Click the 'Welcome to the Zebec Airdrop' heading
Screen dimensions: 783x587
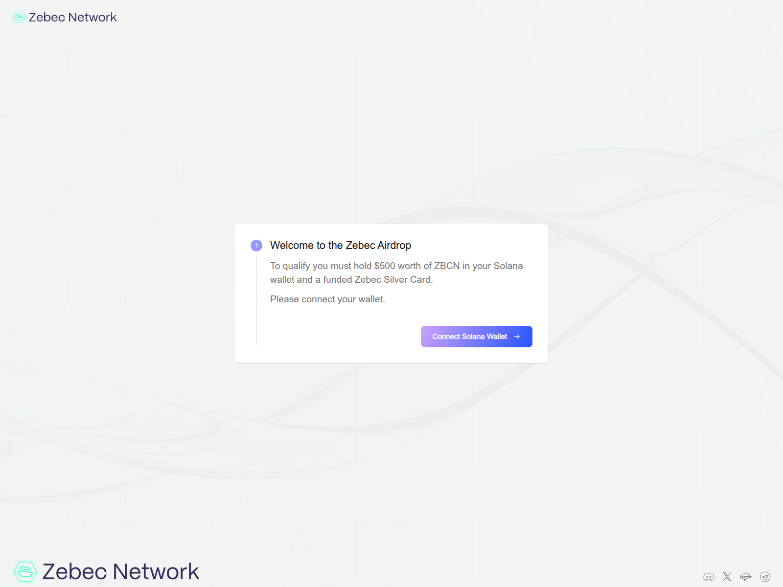(x=341, y=246)
